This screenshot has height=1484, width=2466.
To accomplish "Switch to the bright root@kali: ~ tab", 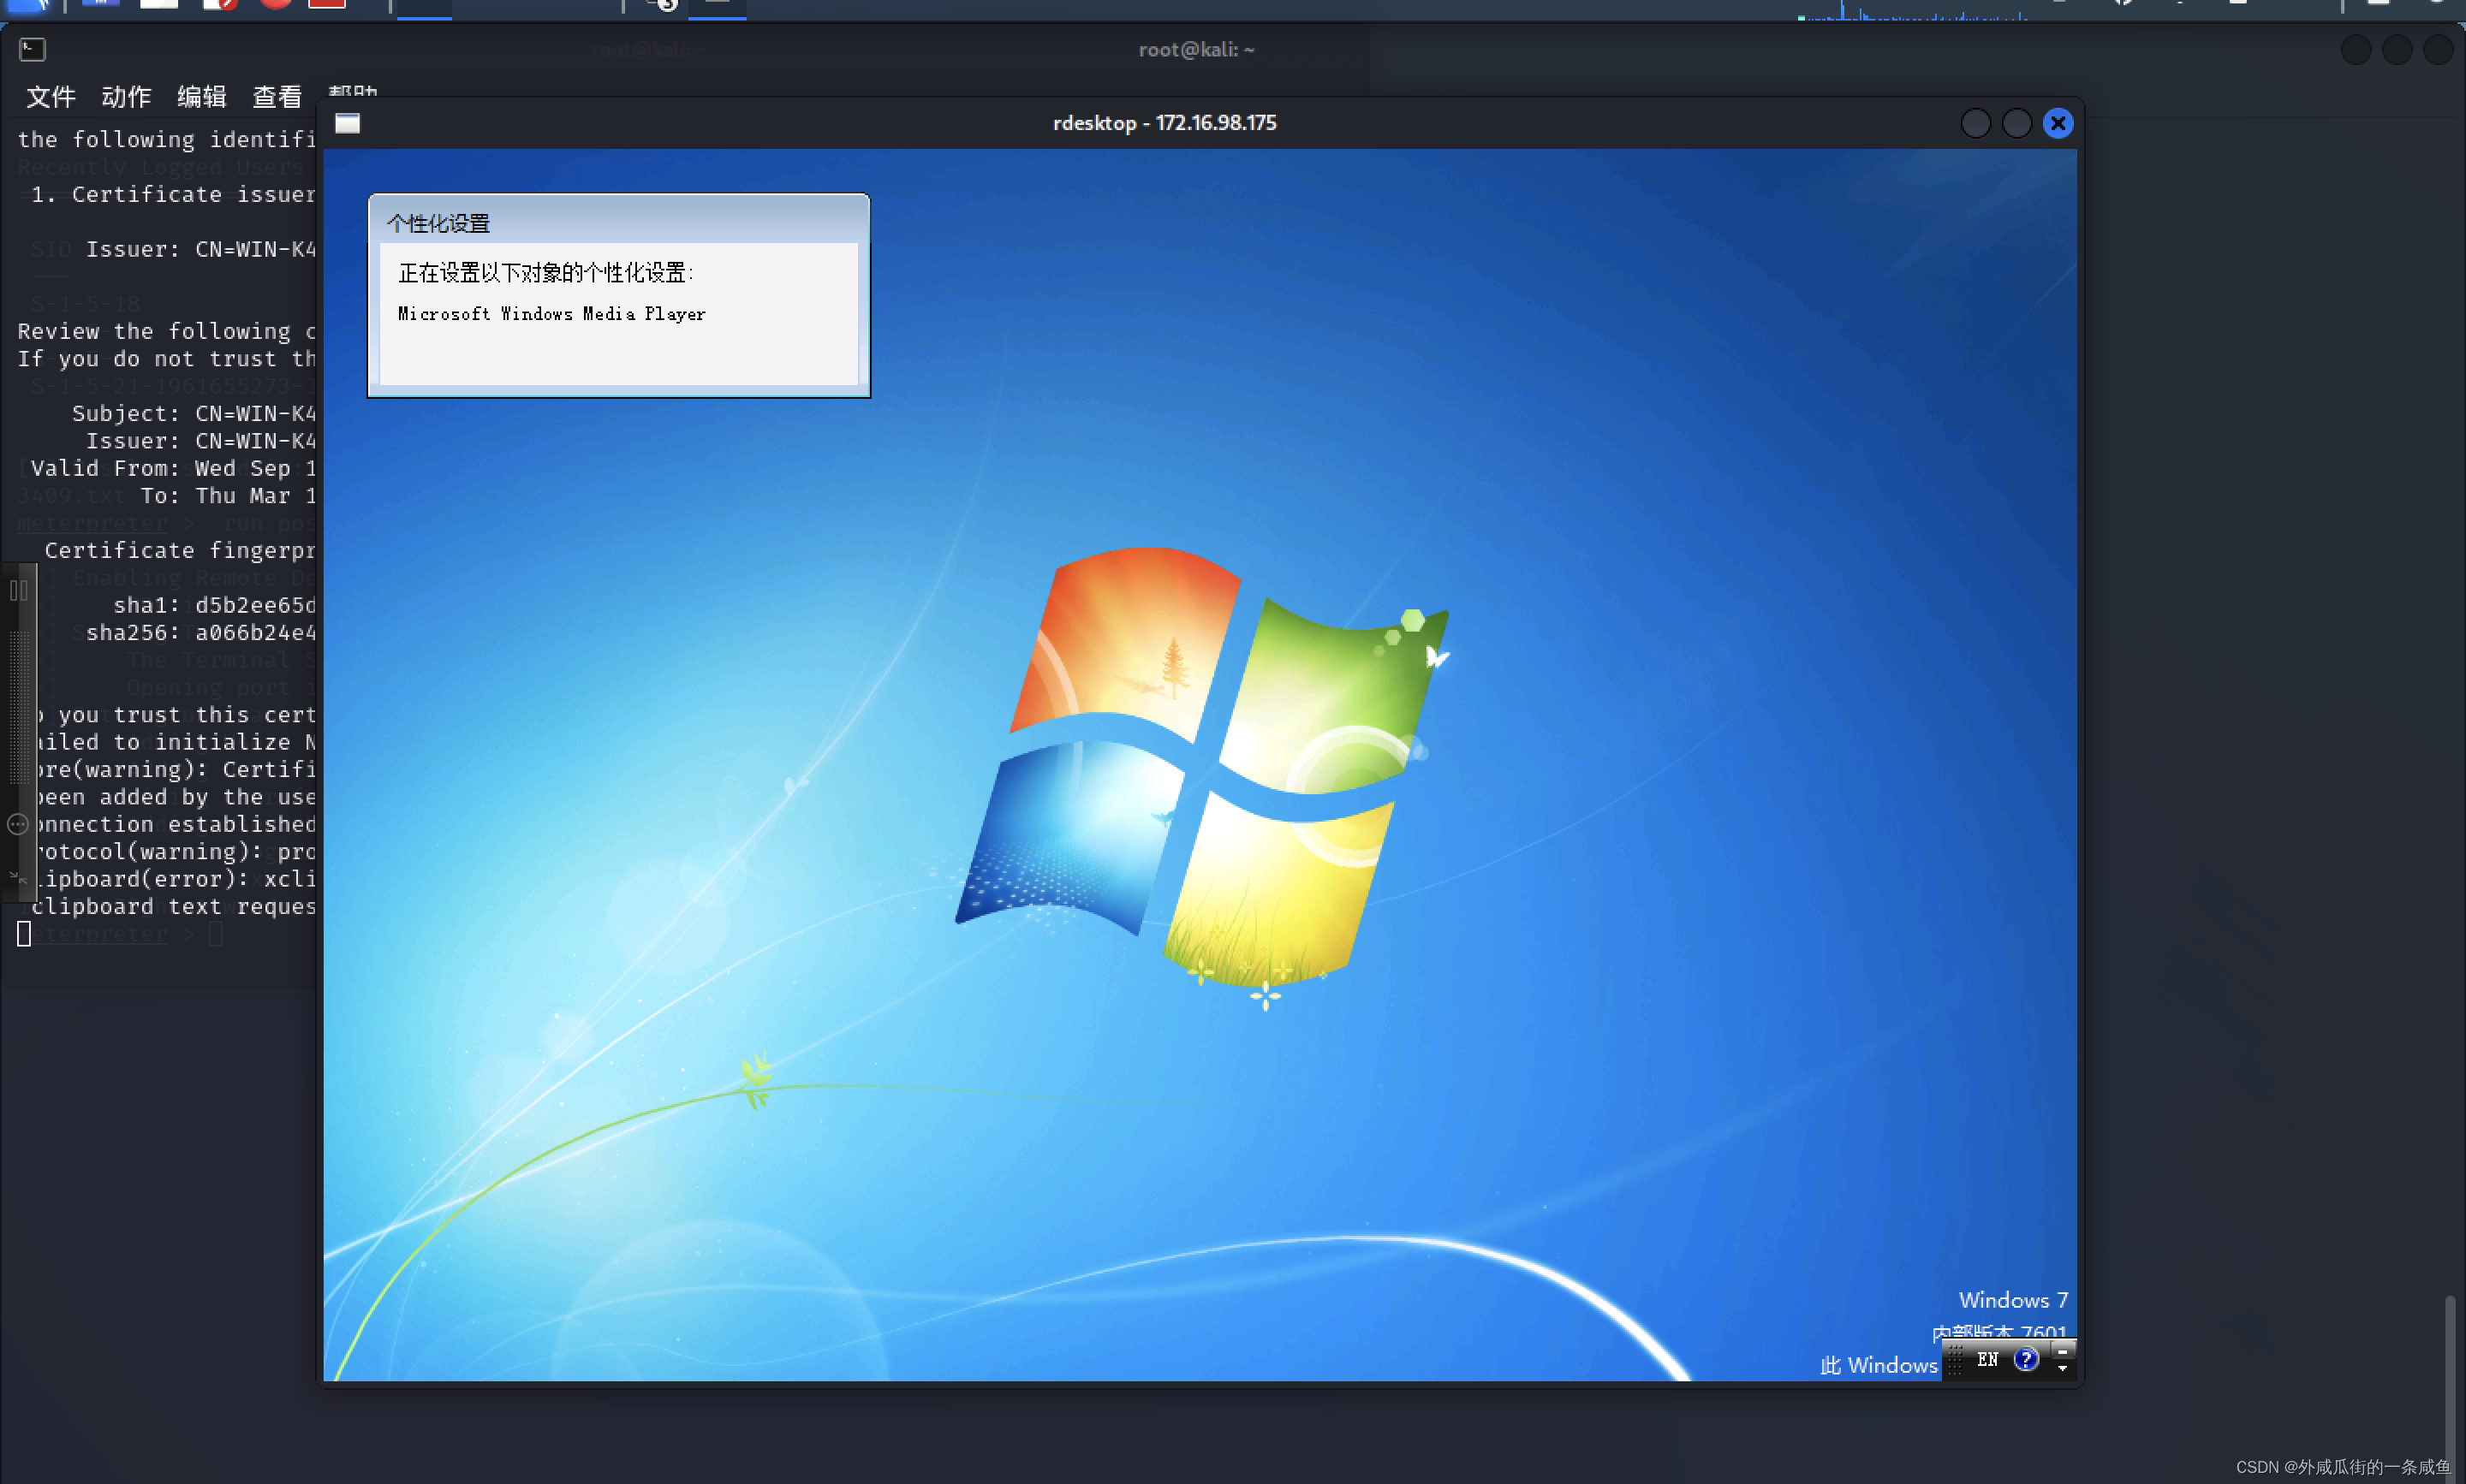I will click(1195, 50).
